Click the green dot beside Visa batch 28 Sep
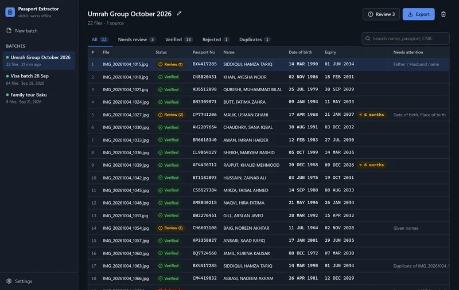Image resolution: width=459 pixels, height=290 pixels. (7, 76)
